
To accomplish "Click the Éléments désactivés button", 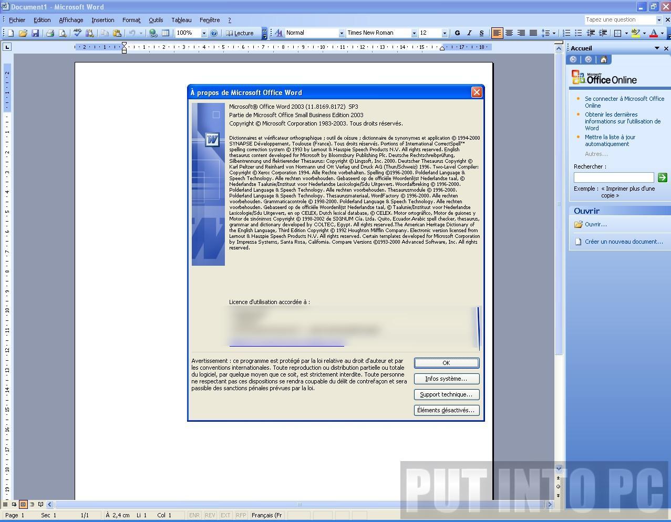I will point(447,410).
